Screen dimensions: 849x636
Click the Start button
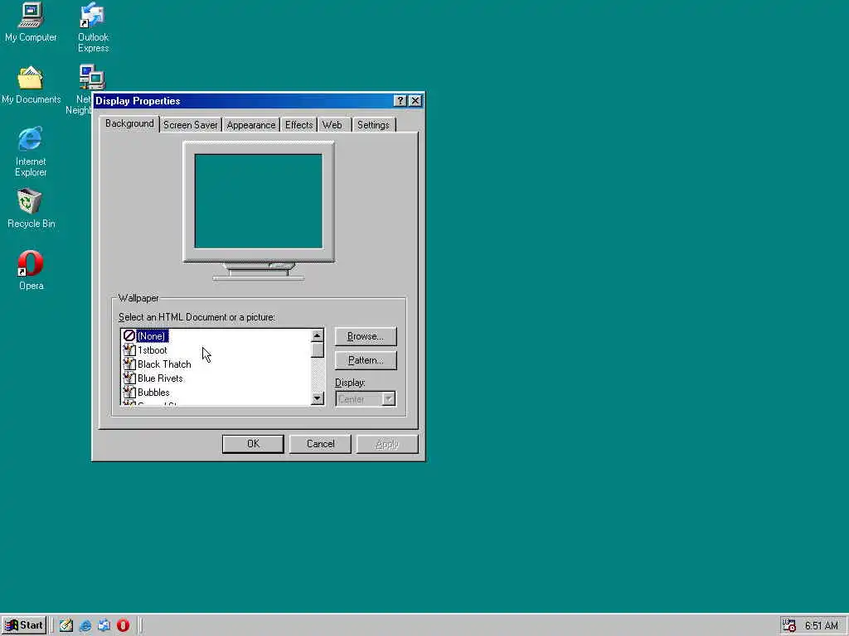coord(24,625)
